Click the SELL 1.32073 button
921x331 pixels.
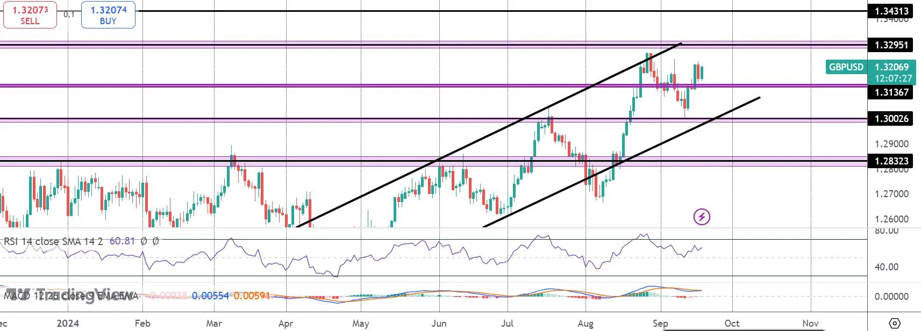click(x=30, y=15)
